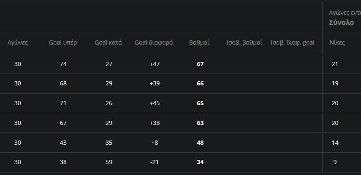The image size is (361, 175).
Task: Select the cell showing 74 goals for
Action: 63,64
